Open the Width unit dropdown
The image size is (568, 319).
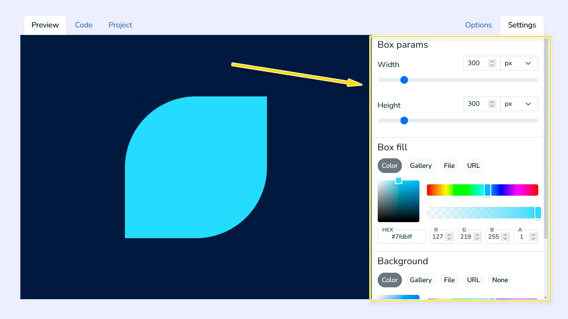click(x=519, y=63)
